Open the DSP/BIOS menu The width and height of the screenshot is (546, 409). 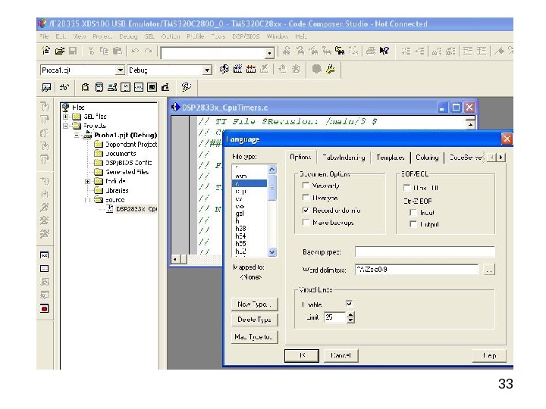pyautogui.click(x=246, y=36)
